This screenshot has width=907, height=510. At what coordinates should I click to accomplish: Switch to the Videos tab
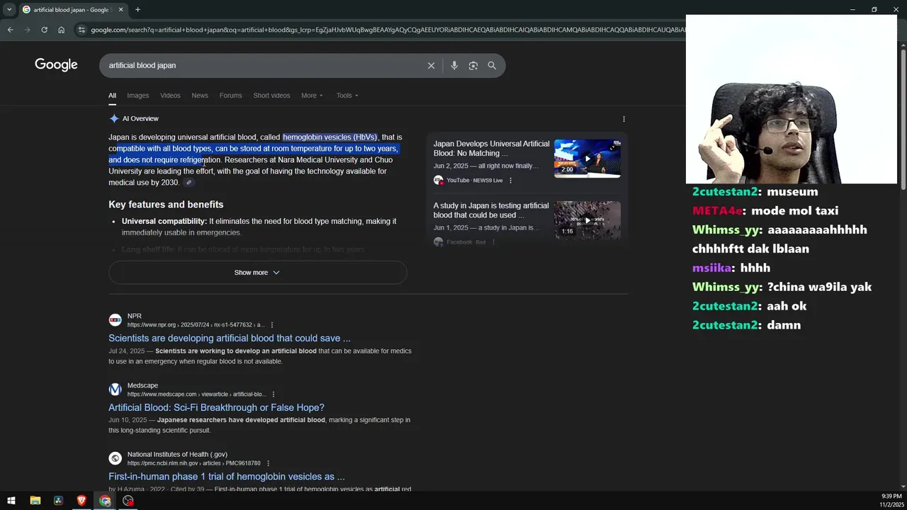pyautogui.click(x=170, y=96)
